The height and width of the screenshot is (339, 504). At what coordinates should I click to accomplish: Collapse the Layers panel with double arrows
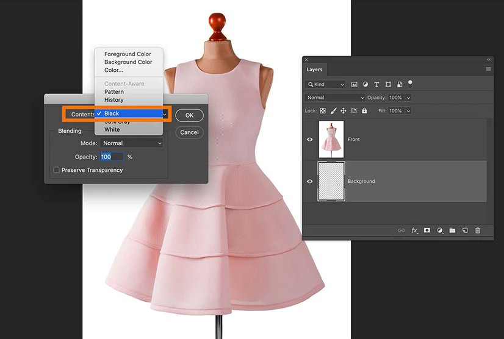point(489,59)
